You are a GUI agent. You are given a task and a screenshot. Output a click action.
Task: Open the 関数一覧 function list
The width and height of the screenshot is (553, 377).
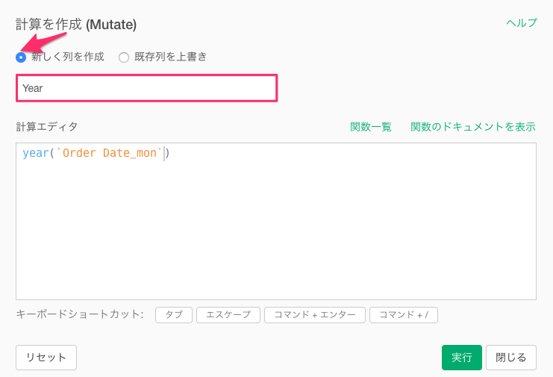[x=371, y=127]
